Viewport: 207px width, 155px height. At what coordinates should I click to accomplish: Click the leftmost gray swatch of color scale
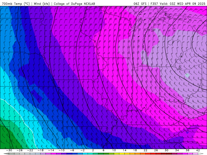click(x=12, y=154)
